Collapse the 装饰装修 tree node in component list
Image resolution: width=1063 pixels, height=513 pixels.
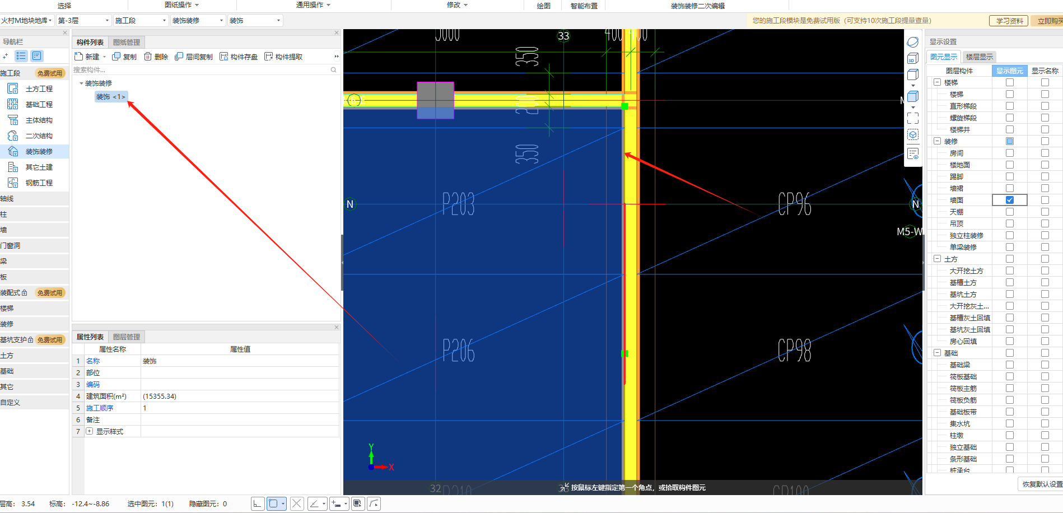81,83
